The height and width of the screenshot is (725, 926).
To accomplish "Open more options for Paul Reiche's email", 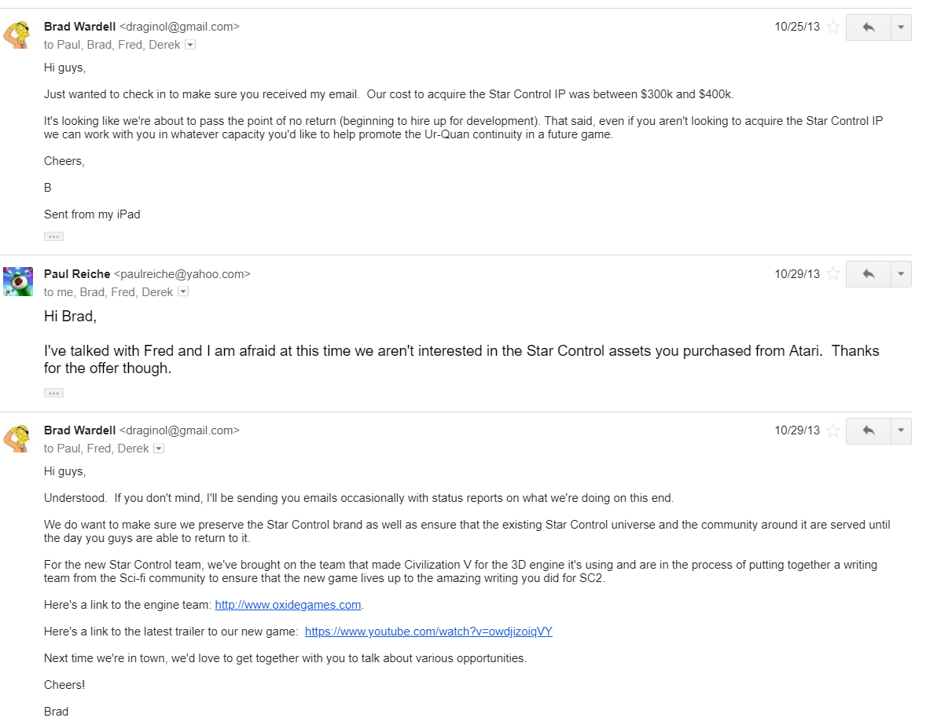I will (x=901, y=274).
